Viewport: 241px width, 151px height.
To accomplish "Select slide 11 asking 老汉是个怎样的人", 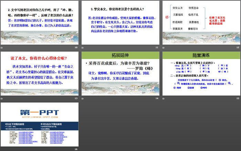I will [x=120, y=23].
